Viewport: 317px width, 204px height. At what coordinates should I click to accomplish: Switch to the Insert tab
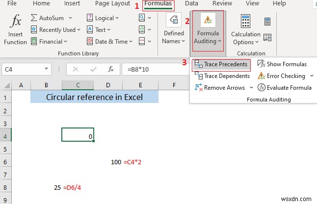pos(72,3)
